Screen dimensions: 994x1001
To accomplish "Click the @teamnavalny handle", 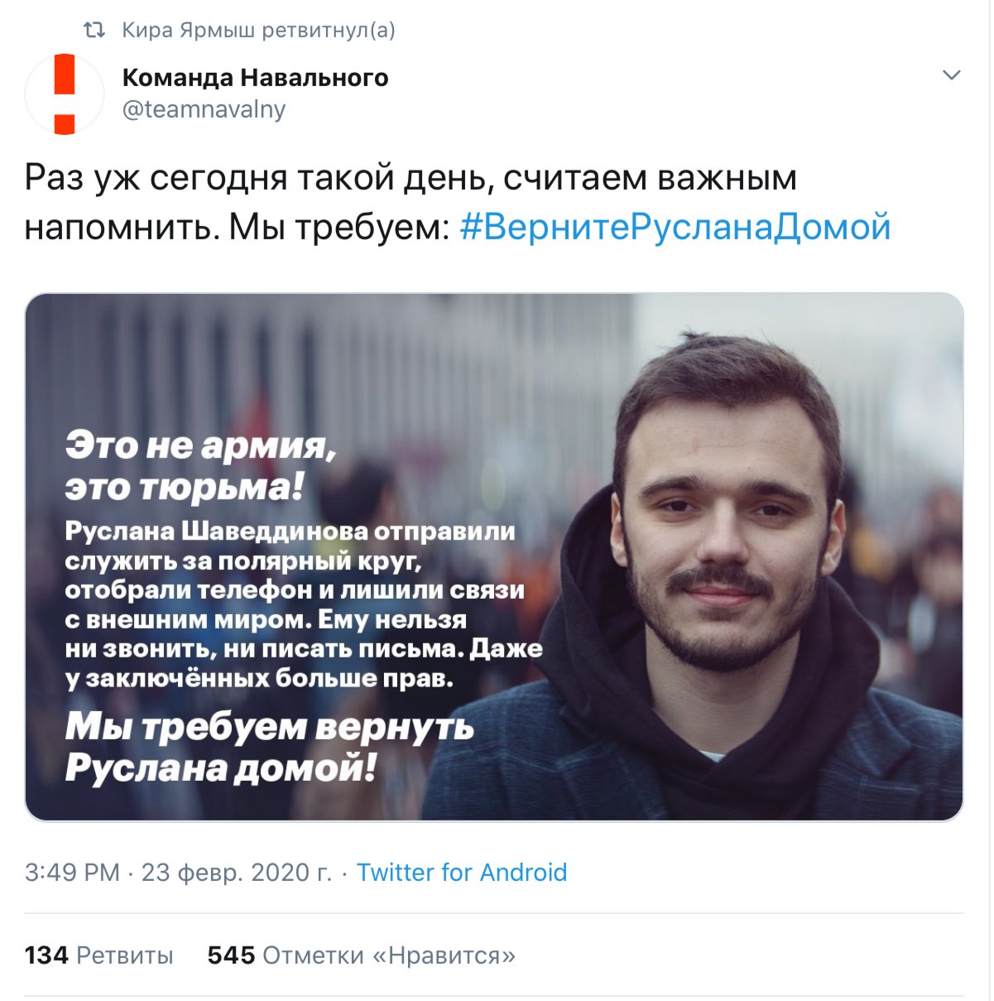I will 204,109.
